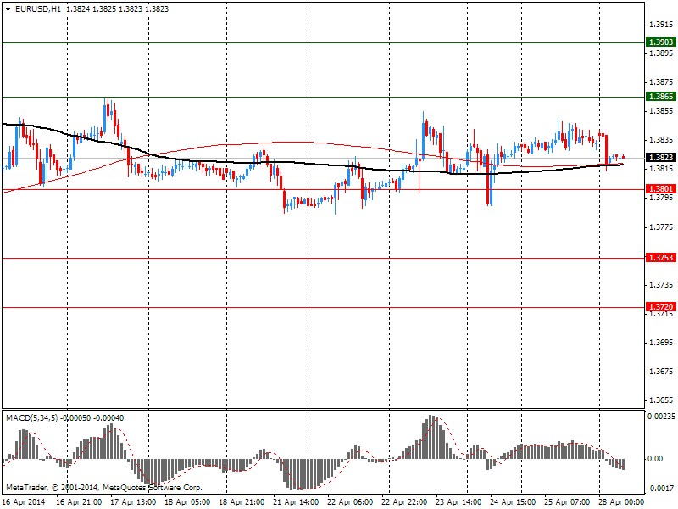The image size is (678, 509).
Task: Click the 18 Apr 21:00 time label
Action: [x=242, y=502]
